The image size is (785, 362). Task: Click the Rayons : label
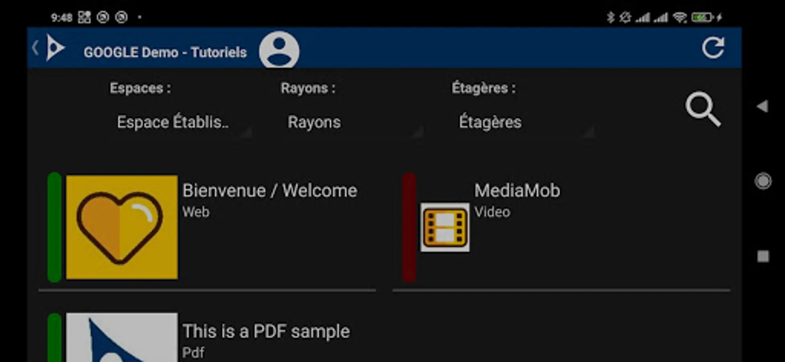pos(308,88)
